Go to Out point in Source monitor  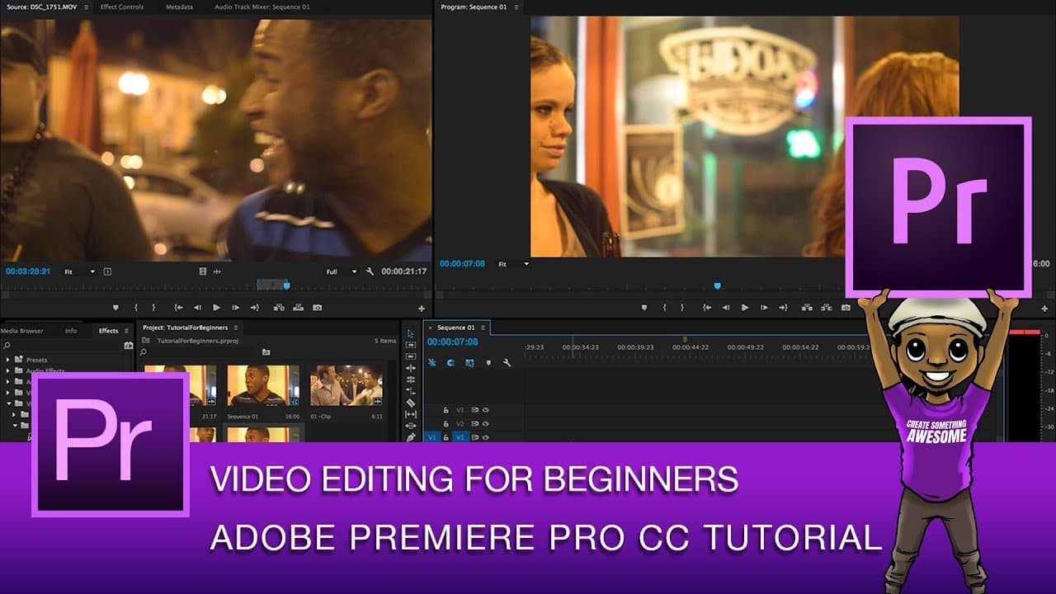tap(254, 308)
